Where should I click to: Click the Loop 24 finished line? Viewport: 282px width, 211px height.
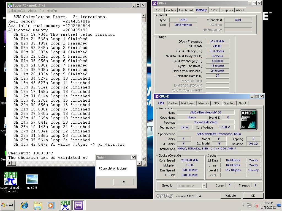(51, 140)
